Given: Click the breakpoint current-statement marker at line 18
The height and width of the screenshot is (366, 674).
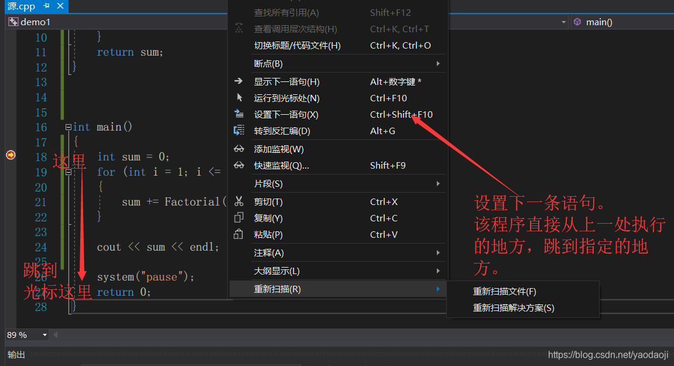Looking at the screenshot, I should tap(11, 155).
